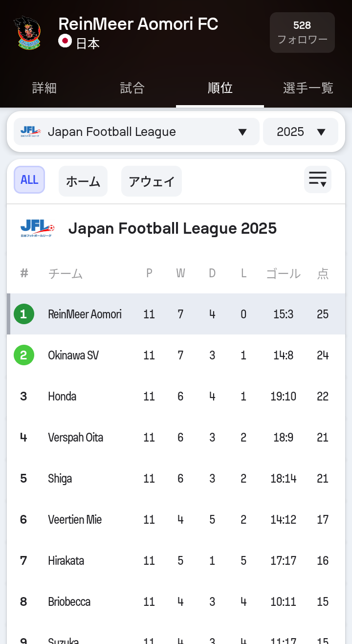Tap the 528 フォロワー button
Viewport: 352px width, 644px height.
[x=302, y=32]
